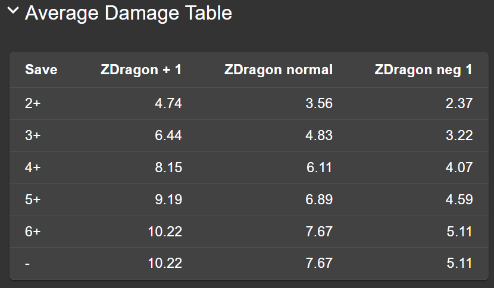Viewport: 494px width, 288px height.
Task: Click the ZDragon neg 1 column header
Action: click(423, 69)
